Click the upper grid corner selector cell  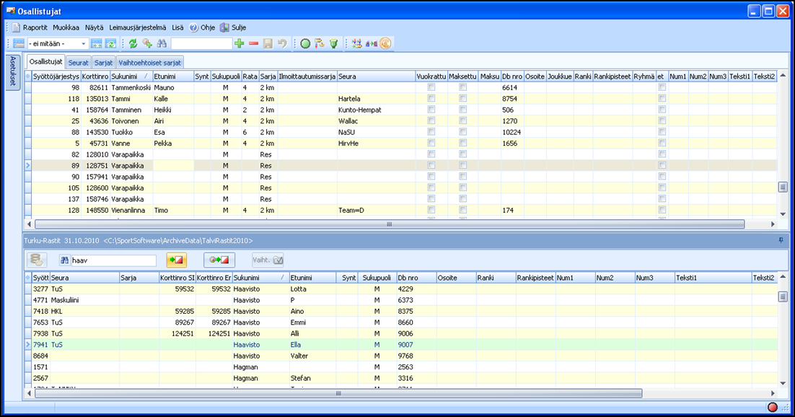28,76
